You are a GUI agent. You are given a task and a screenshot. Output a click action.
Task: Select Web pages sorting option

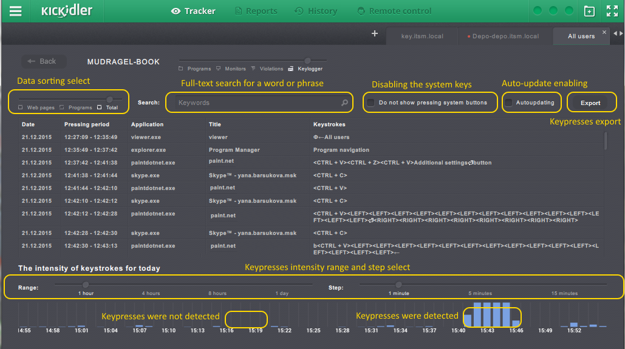point(21,107)
